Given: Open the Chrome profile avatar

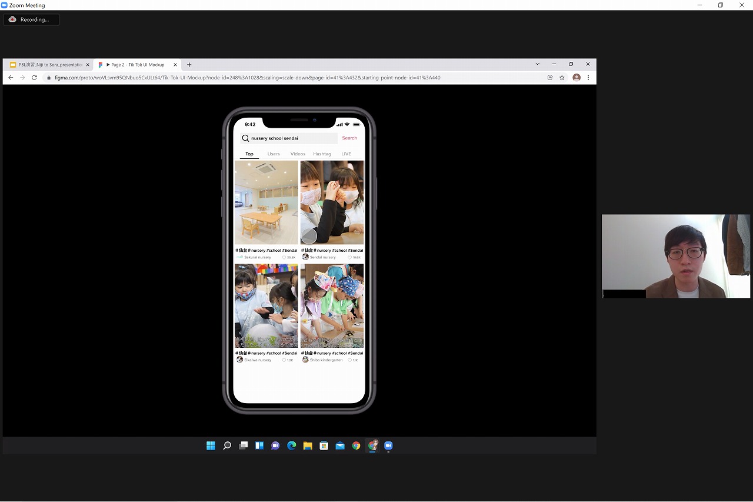Looking at the screenshot, I should [x=577, y=78].
